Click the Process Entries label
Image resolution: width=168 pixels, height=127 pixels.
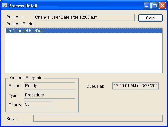click(21, 24)
